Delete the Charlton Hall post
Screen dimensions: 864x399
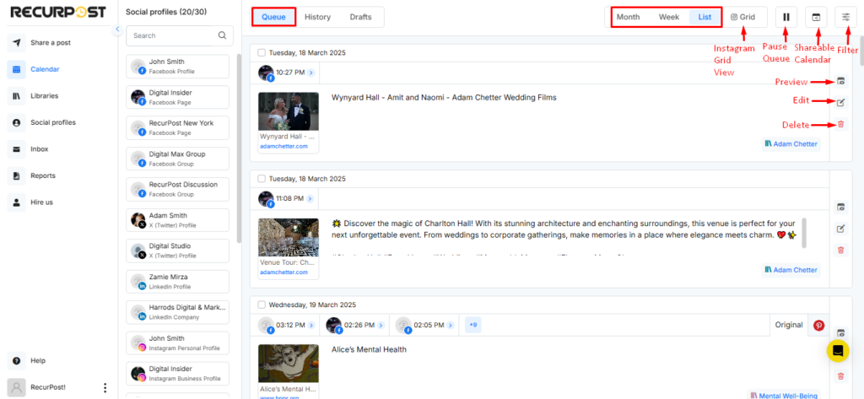(841, 251)
